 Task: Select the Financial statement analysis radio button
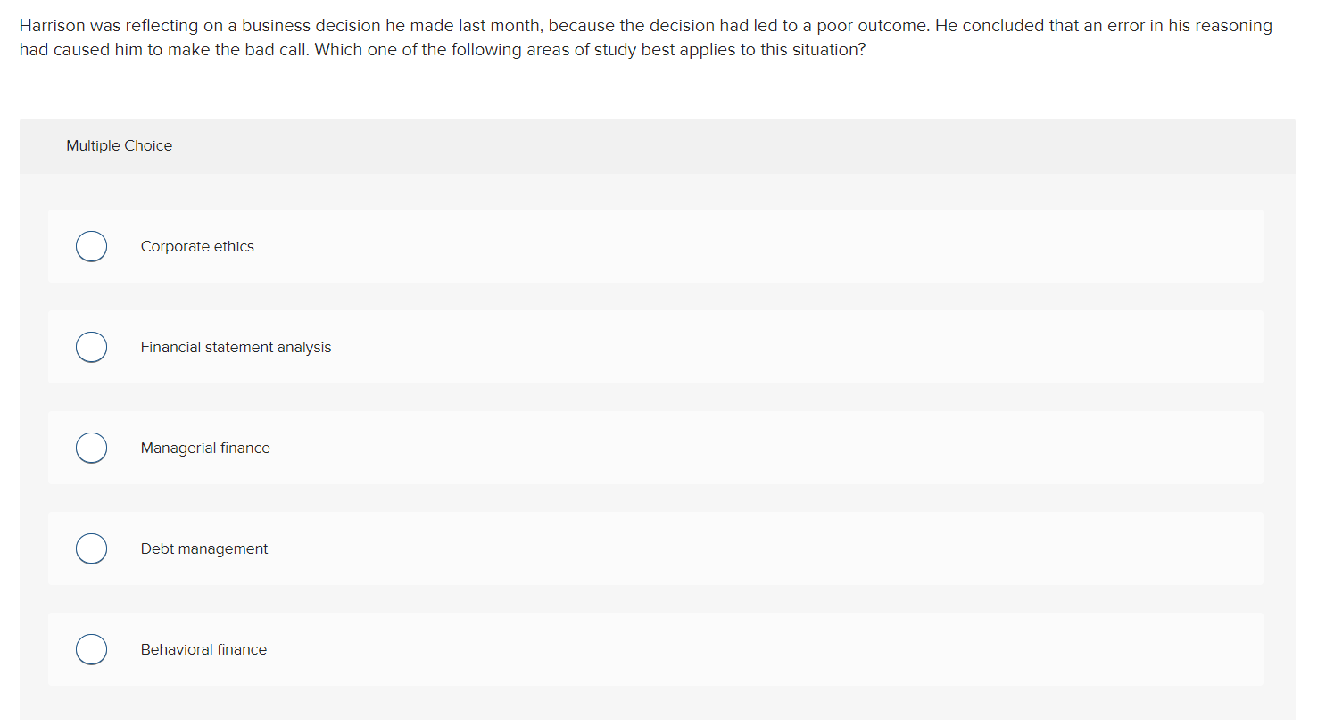91,347
